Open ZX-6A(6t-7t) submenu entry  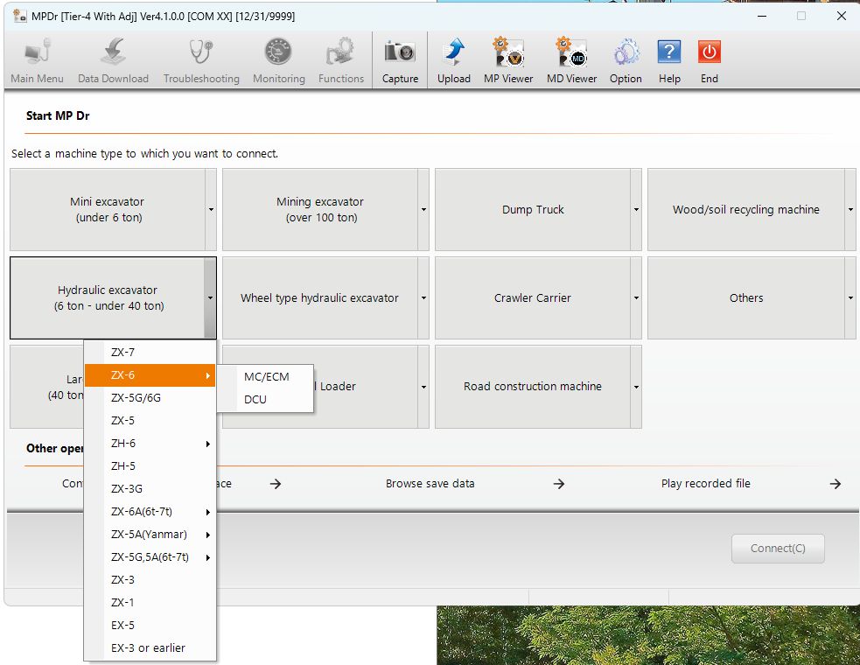click(x=150, y=512)
